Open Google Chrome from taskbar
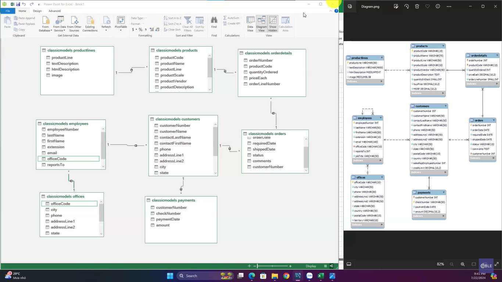This screenshot has height=282, width=502. point(286,276)
